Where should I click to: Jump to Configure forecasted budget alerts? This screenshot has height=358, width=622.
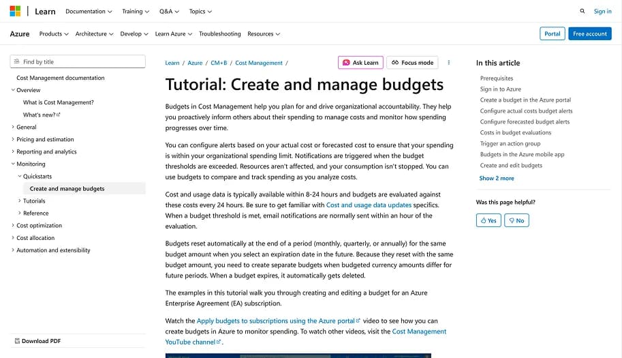pyautogui.click(x=525, y=122)
